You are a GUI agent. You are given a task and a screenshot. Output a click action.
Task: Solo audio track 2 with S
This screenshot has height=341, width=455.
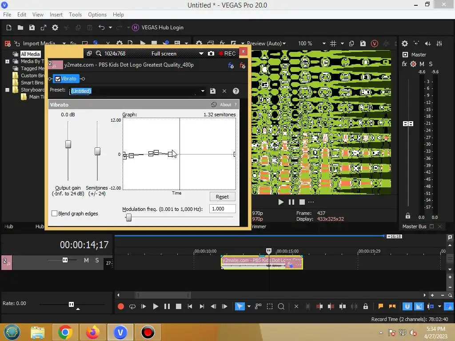[97, 260]
